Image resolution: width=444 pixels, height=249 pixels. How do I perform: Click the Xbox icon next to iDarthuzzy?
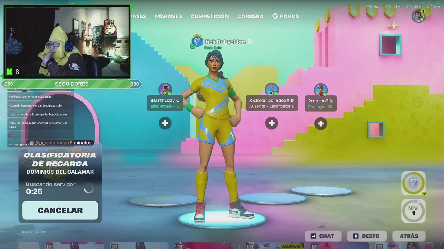(x=178, y=101)
